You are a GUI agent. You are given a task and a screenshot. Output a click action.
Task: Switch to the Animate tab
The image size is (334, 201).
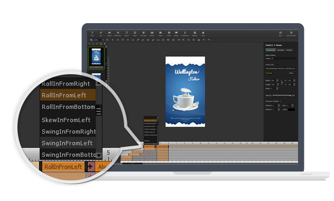tap(281, 50)
